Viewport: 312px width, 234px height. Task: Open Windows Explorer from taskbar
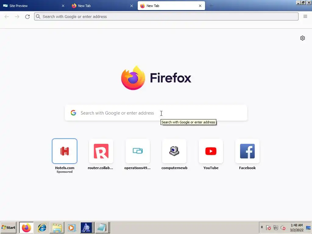57,227
